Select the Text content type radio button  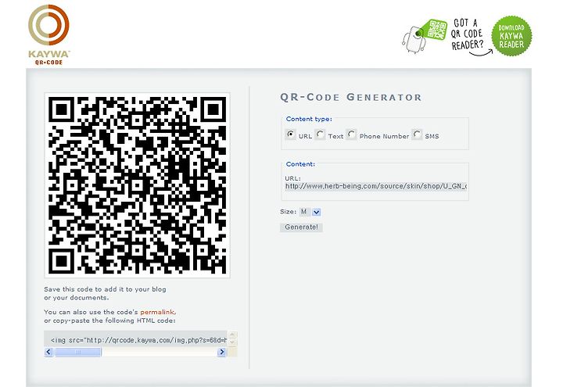pos(320,134)
